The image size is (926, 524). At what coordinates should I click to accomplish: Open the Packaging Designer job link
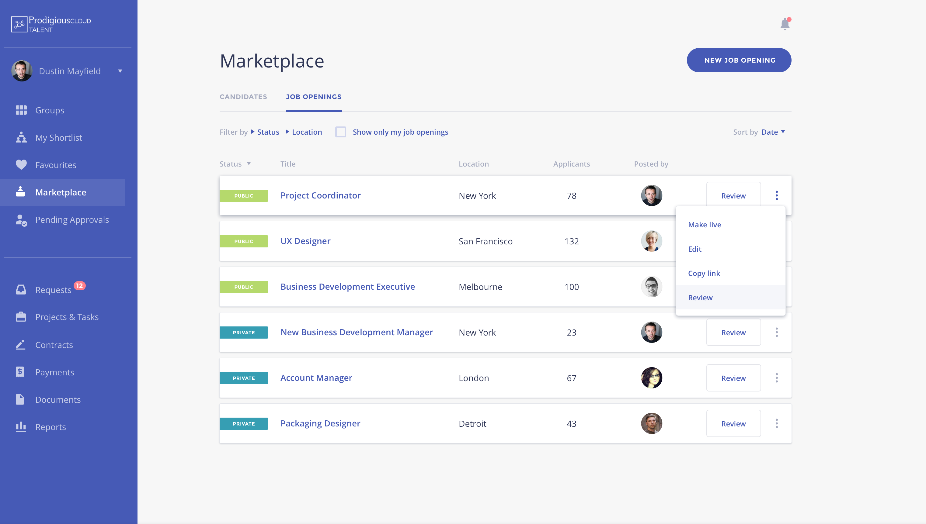pos(320,423)
